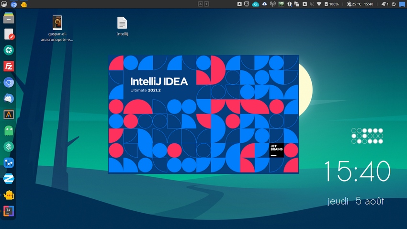Open Zorin Connect in the dock

coord(9,179)
